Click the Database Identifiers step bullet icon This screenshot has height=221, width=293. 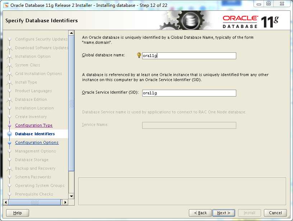(x=9, y=134)
